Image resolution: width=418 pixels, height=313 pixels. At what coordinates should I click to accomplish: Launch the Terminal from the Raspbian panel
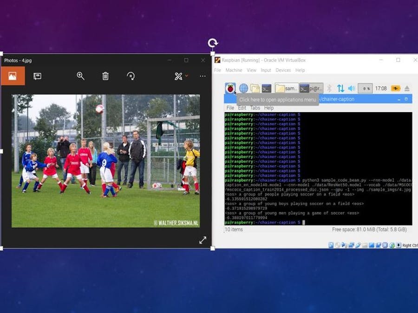[x=266, y=89]
